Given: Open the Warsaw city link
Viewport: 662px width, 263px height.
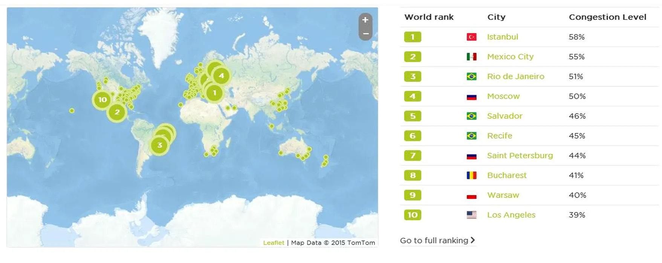Looking at the screenshot, I should point(503,195).
